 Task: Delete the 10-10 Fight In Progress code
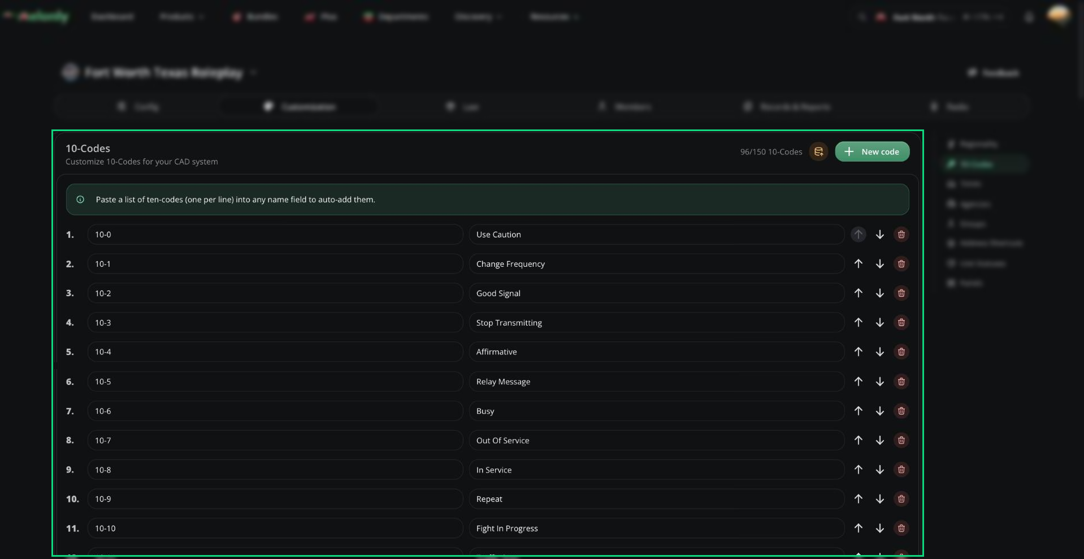(x=901, y=528)
